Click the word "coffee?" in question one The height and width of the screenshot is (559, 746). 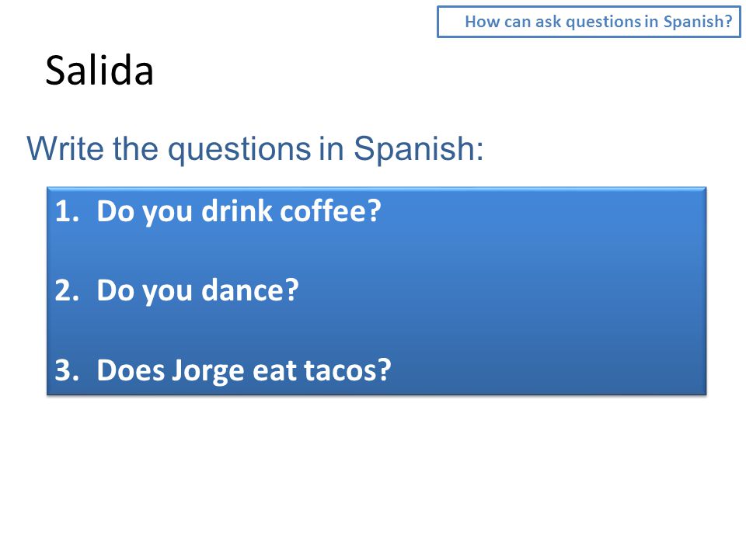tap(330, 211)
